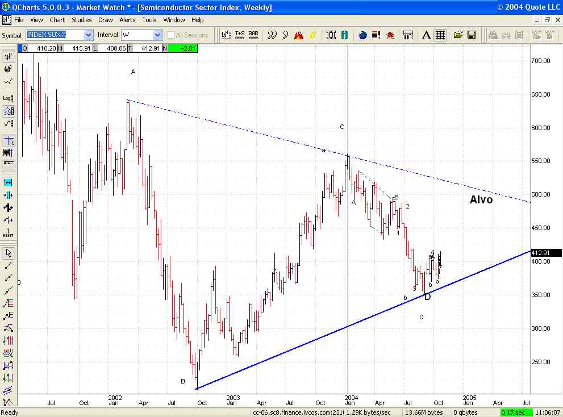Click the single-quote quote icon
The image size is (563, 417).
coord(285,35)
